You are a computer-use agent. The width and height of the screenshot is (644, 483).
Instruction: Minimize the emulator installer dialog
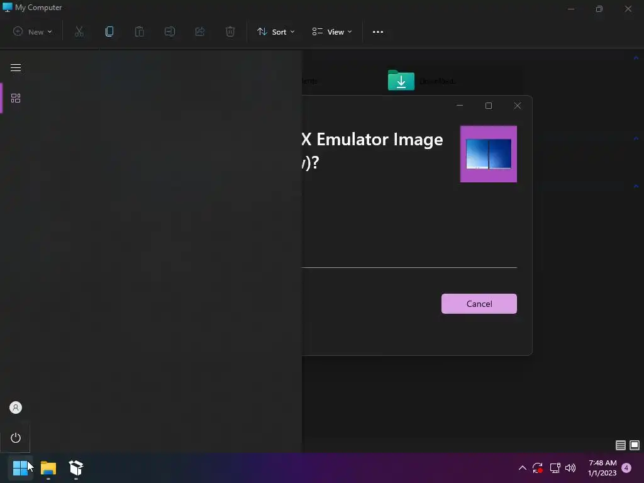[x=460, y=106]
